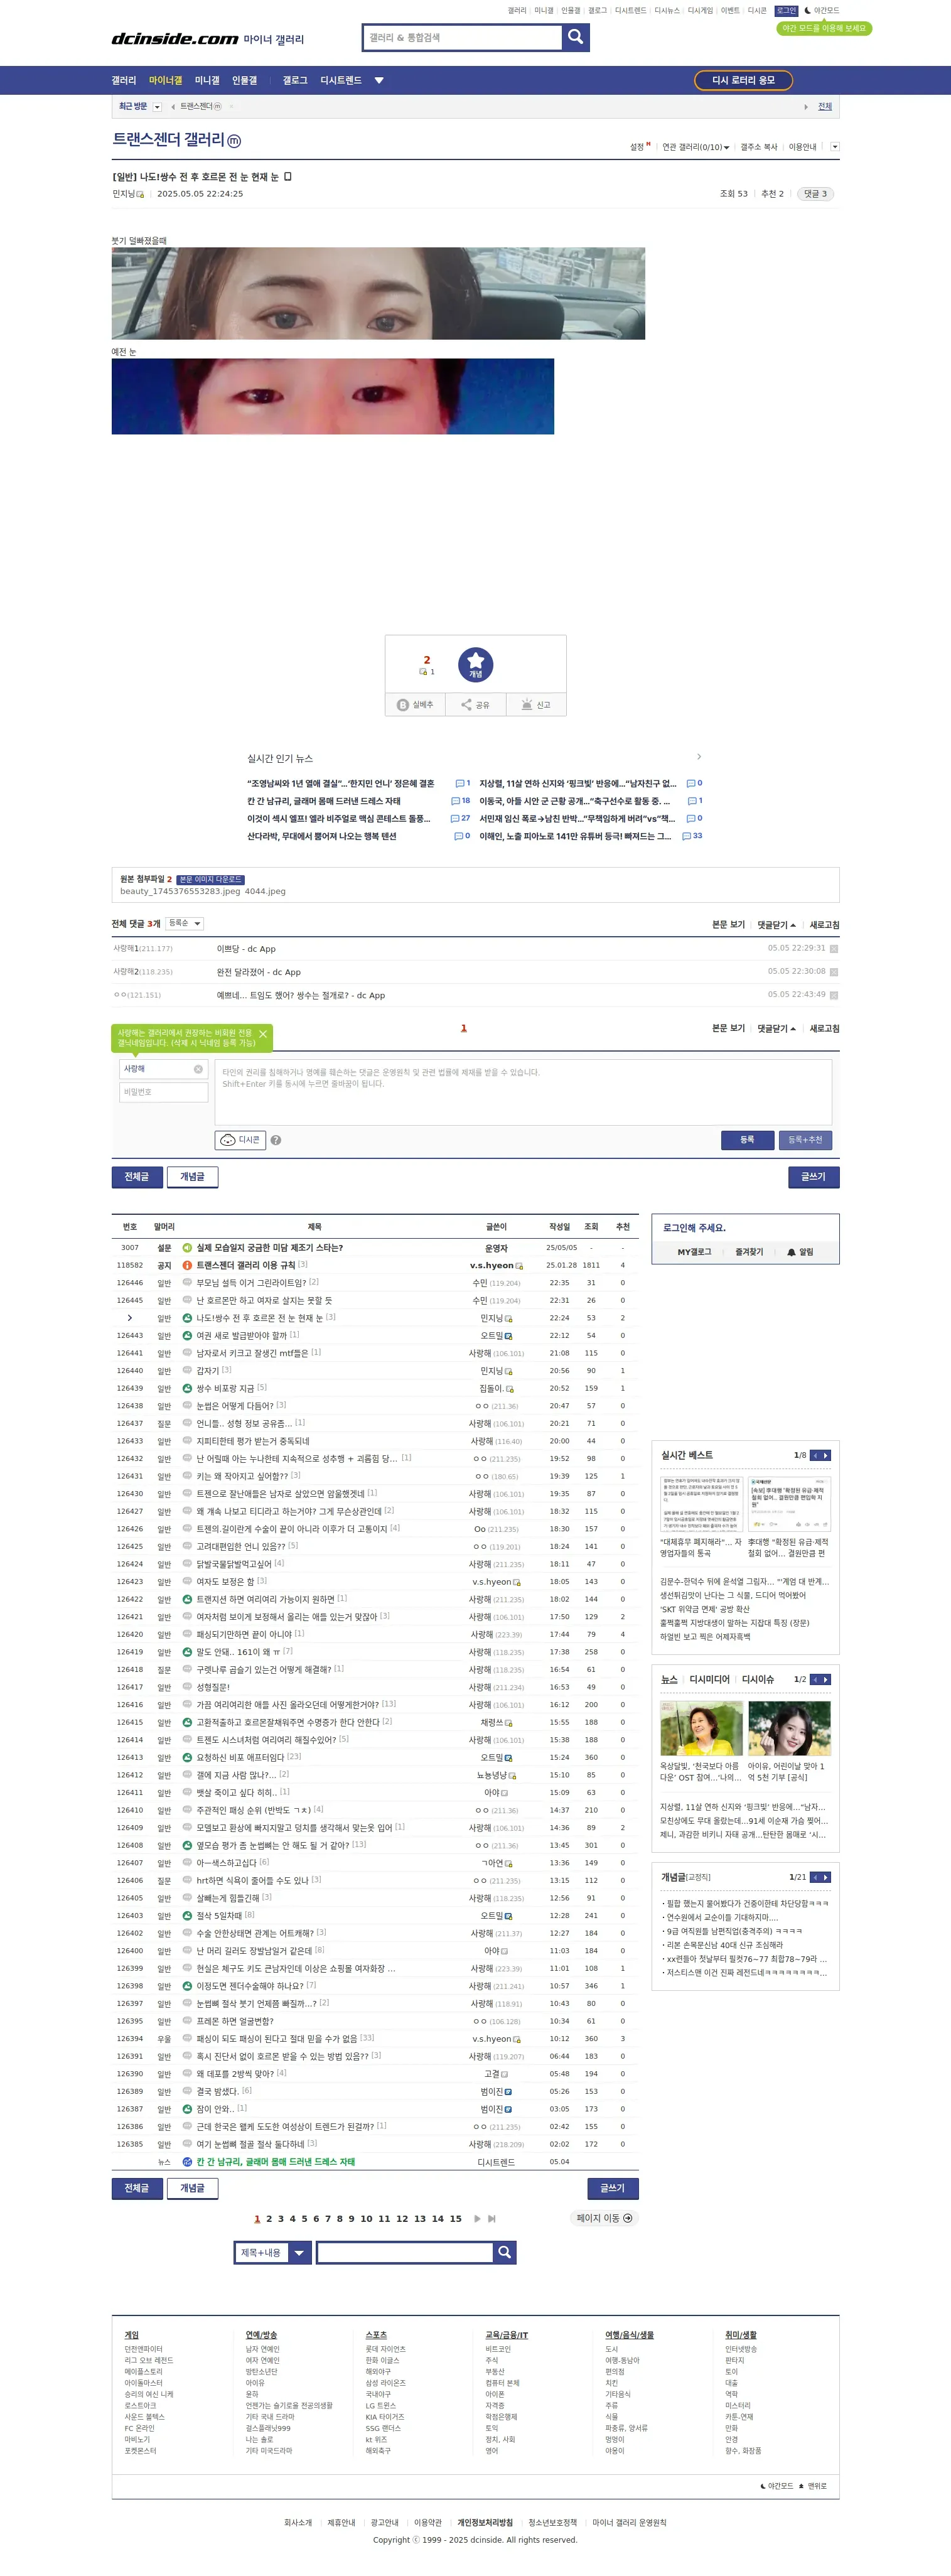
Task: Click the 개념 star recommend button
Action: click(x=475, y=664)
